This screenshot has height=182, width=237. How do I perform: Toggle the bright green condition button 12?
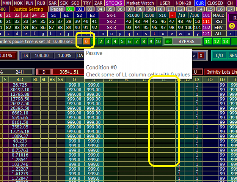click(x=217, y=41)
